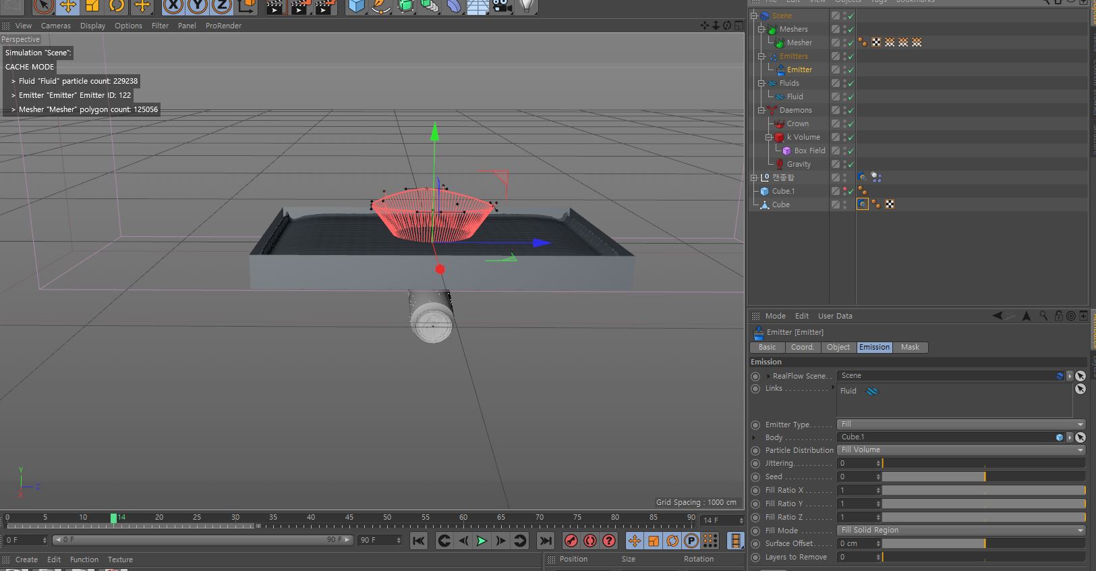Collapse the Daemons group
This screenshot has width=1096, height=571.
pos(761,110)
